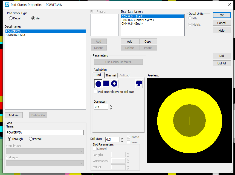Click the via preview image

click(189, 121)
